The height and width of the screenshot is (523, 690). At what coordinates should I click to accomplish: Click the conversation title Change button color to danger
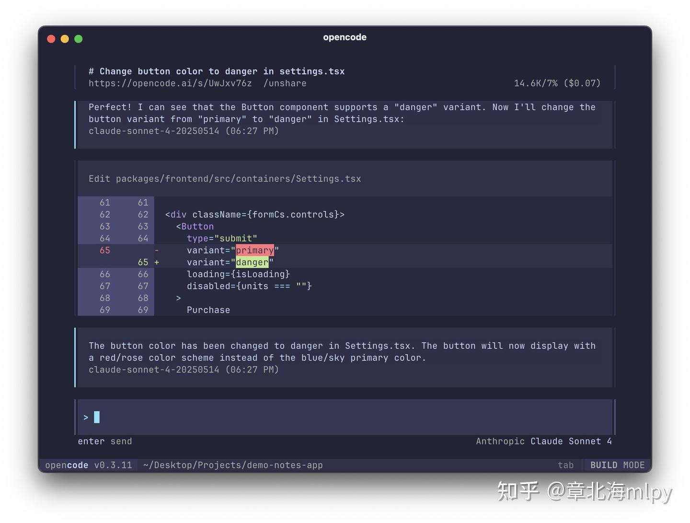217,71
